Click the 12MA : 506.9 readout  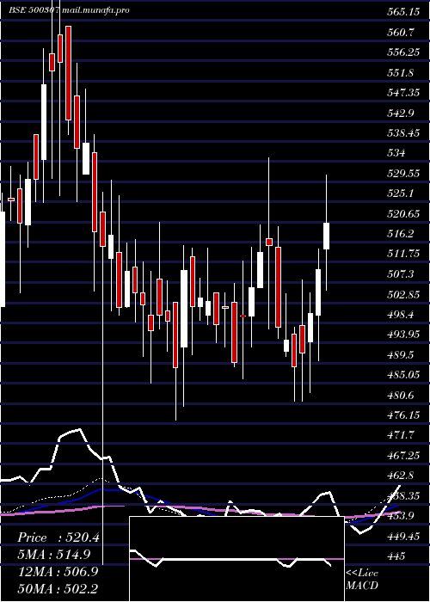click(x=58, y=572)
